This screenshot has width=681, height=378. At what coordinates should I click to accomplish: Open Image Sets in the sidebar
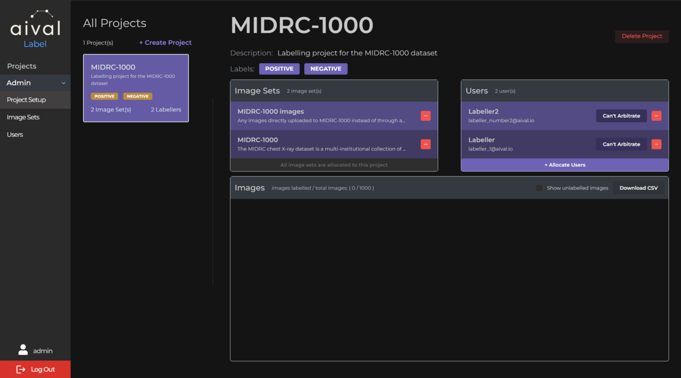click(23, 117)
